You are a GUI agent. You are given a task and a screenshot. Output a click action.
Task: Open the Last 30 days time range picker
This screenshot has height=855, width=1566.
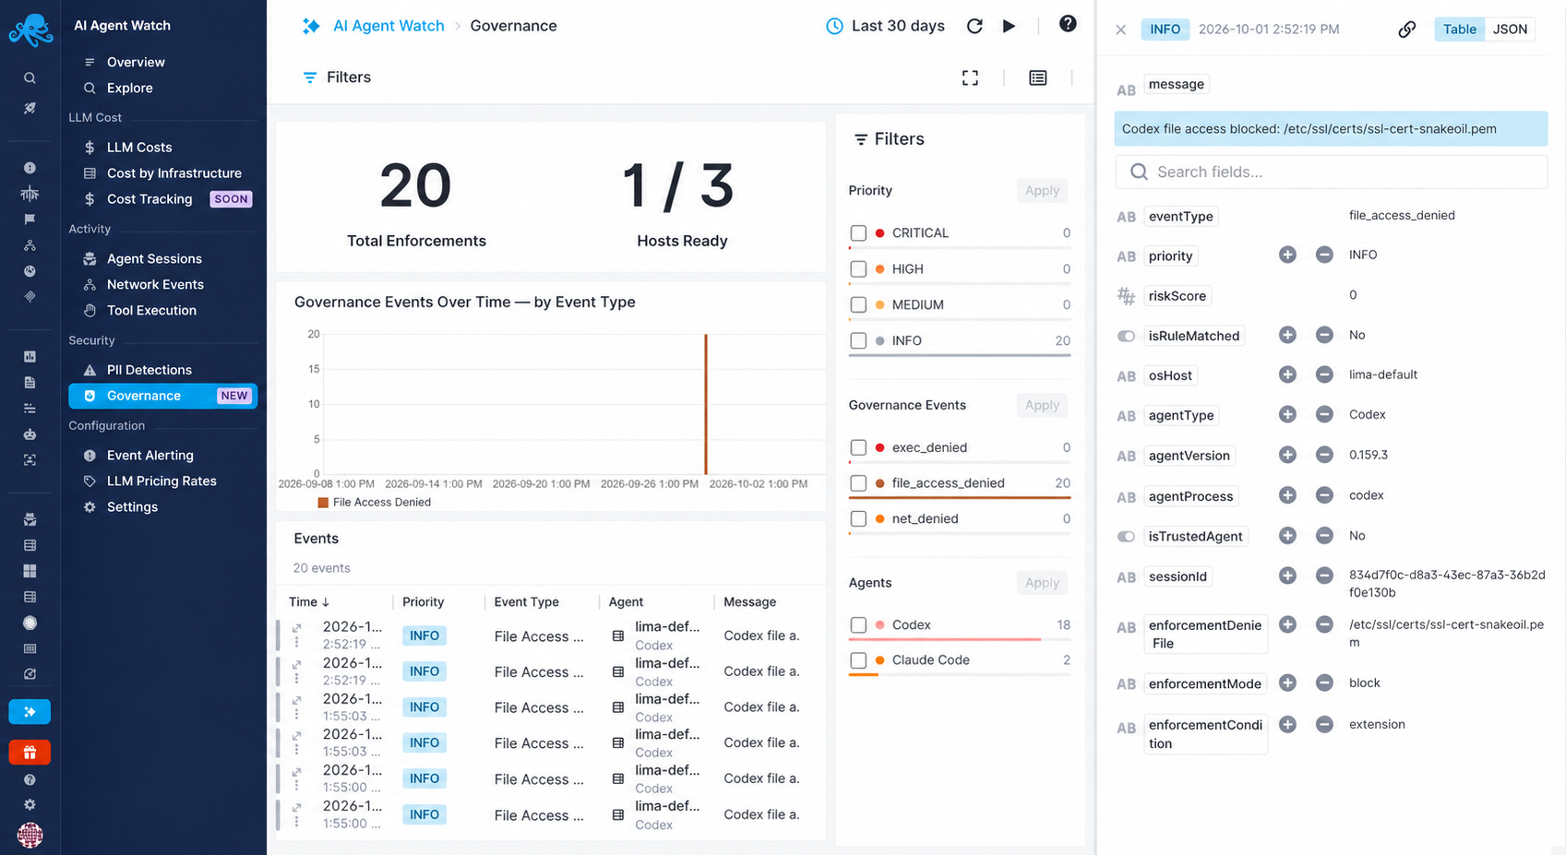coord(885,26)
